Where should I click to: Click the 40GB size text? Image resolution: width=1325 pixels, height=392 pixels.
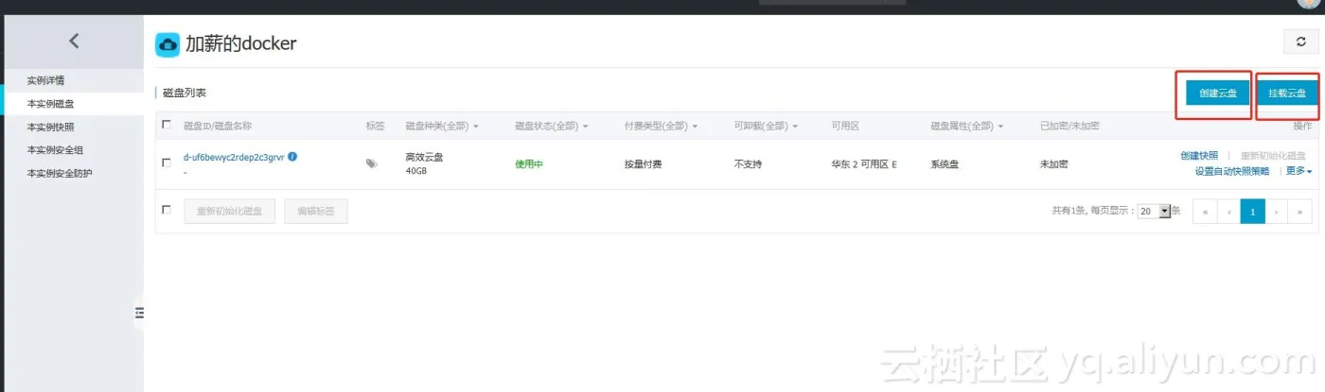[x=417, y=172]
